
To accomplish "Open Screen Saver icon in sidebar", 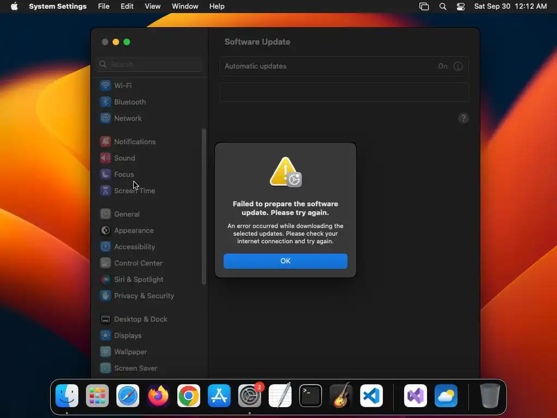I will click(105, 368).
